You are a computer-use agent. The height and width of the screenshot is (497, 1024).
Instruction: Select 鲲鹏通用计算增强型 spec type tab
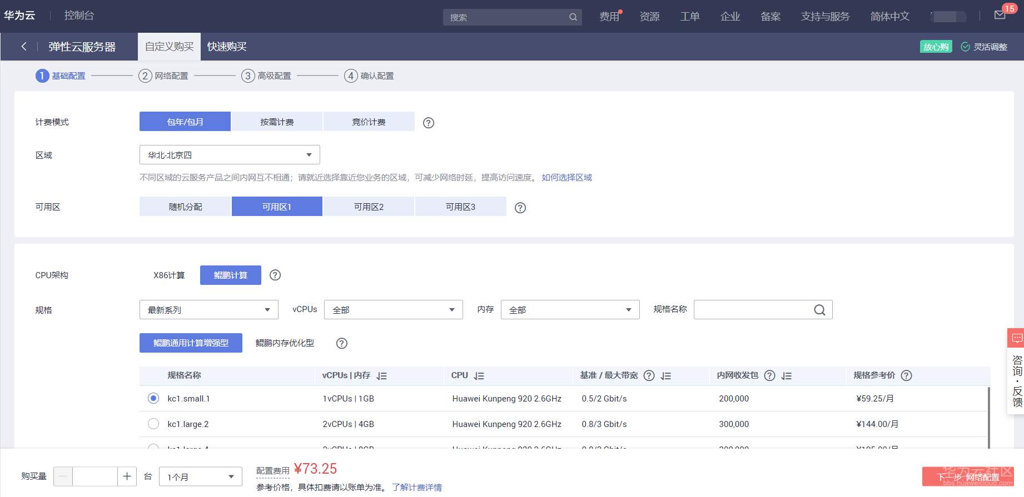[191, 343]
